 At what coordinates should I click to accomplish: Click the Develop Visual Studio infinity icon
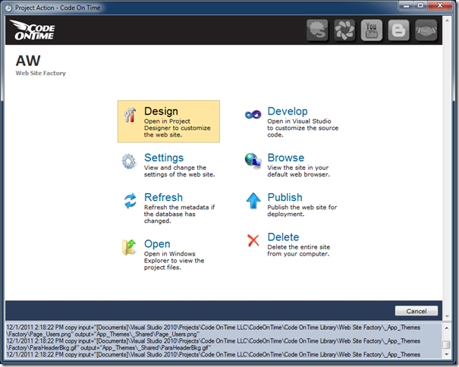pos(253,114)
